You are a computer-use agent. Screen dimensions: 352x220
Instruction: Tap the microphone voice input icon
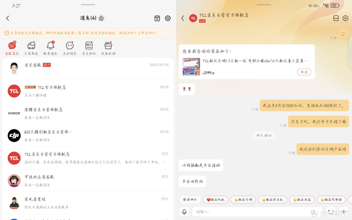click(x=184, y=212)
